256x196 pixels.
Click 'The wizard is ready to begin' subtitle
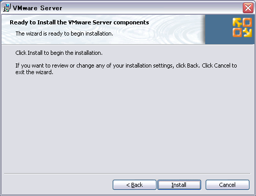coord(64,34)
